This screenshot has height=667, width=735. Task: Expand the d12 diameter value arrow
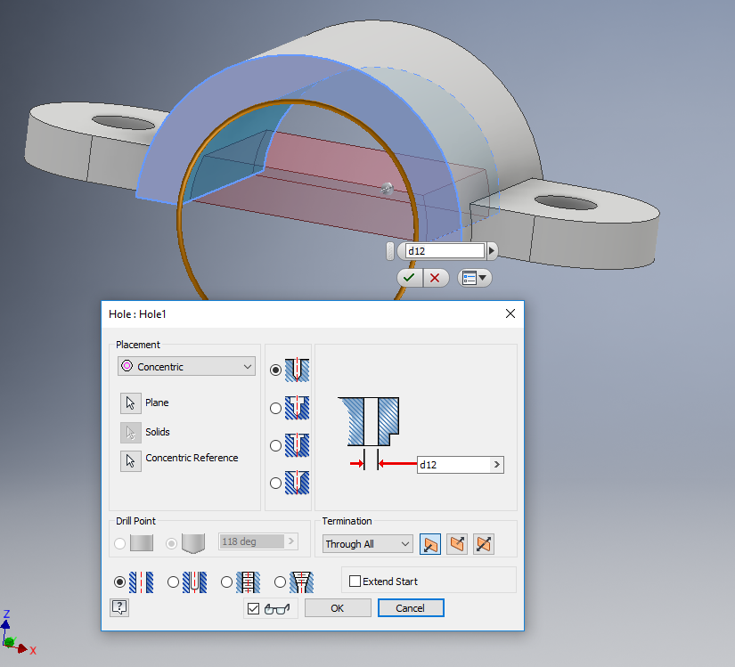pyautogui.click(x=495, y=464)
